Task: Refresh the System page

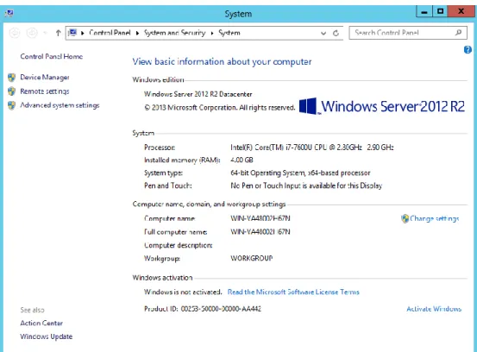Action: pos(336,33)
